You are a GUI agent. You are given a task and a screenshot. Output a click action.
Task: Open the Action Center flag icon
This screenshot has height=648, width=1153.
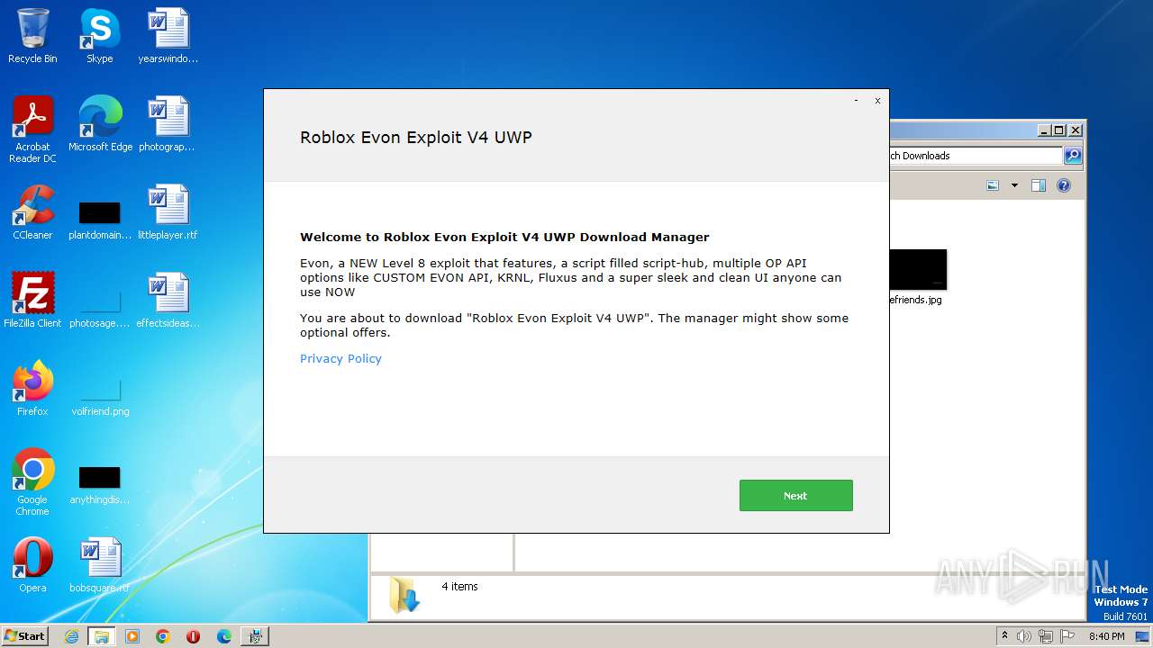(x=1068, y=636)
